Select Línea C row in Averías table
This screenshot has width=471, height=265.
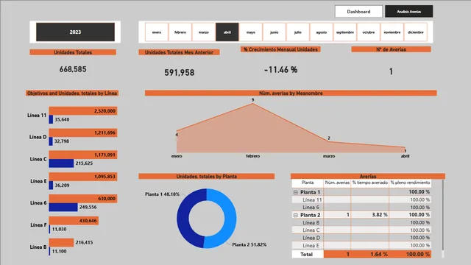click(x=361, y=230)
